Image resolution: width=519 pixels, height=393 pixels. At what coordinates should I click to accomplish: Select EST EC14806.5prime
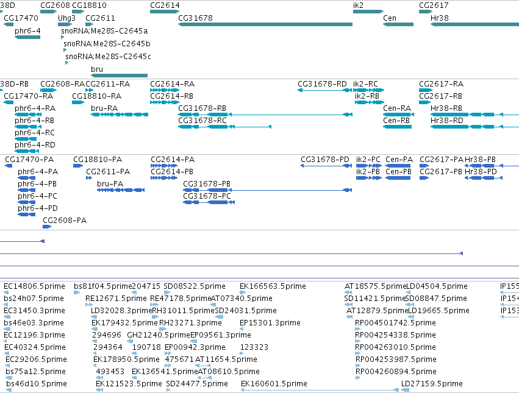(x=34, y=286)
